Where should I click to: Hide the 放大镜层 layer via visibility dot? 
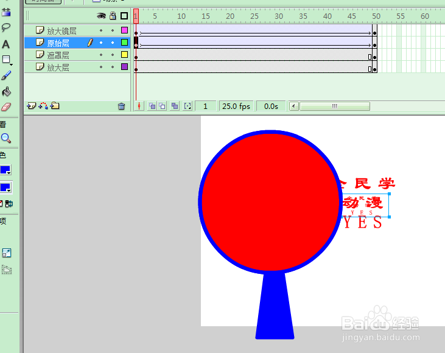pos(101,30)
